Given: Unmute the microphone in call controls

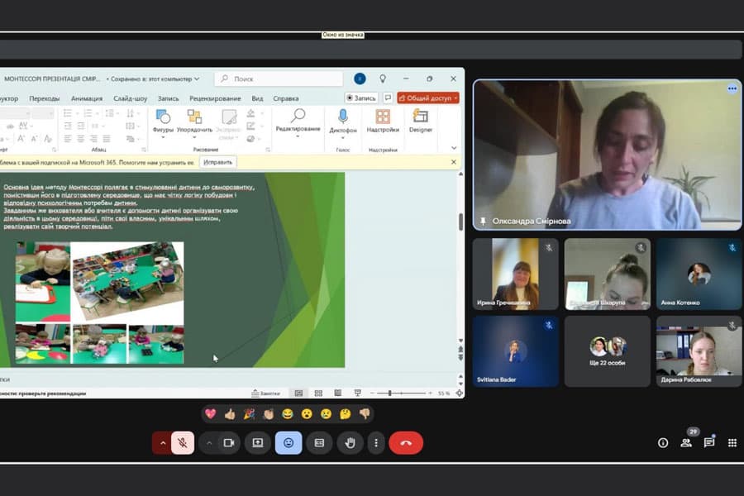Looking at the screenshot, I should [183, 443].
